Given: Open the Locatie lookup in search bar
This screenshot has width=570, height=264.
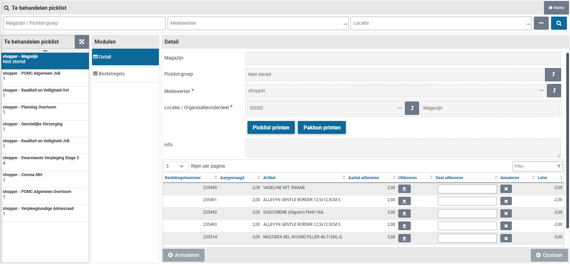Looking at the screenshot, I should 528,24.
